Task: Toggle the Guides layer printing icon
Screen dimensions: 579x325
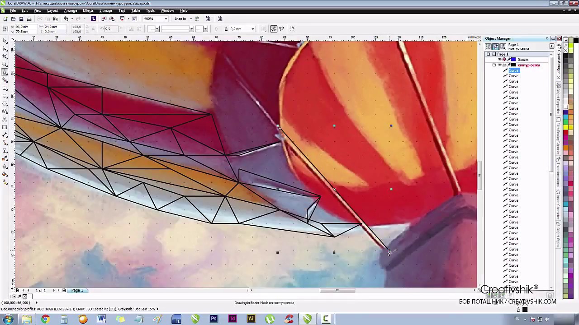Action: [x=504, y=60]
